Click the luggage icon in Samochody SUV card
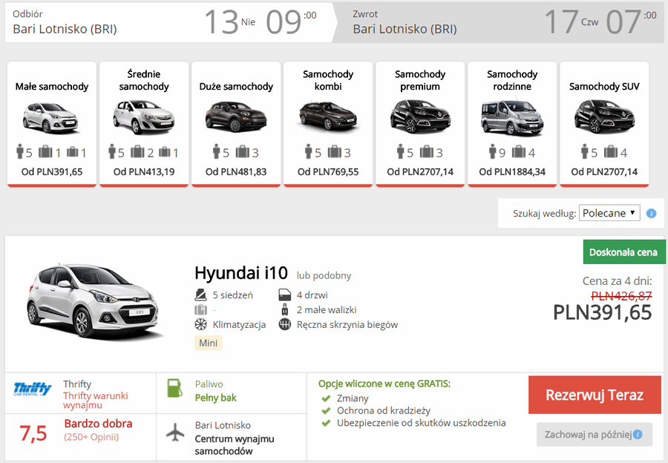The width and height of the screenshot is (668, 463). click(x=611, y=151)
